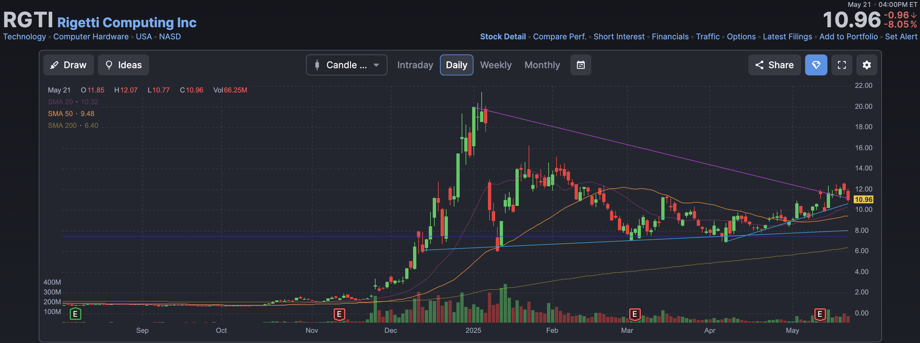The height and width of the screenshot is (343, 920).
Task: Open the Ideas lightbulb panel
Action: click(123, 65)
